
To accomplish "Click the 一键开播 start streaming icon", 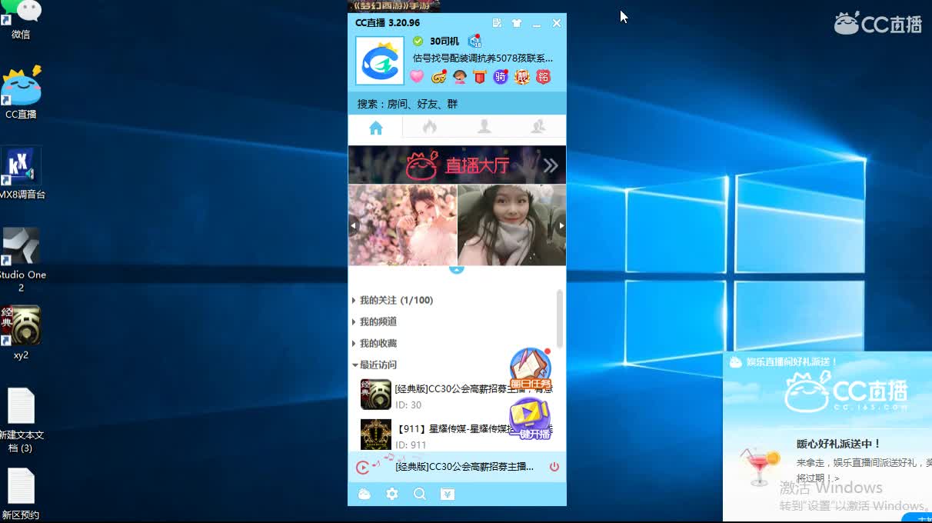I will tap(531, 419).
